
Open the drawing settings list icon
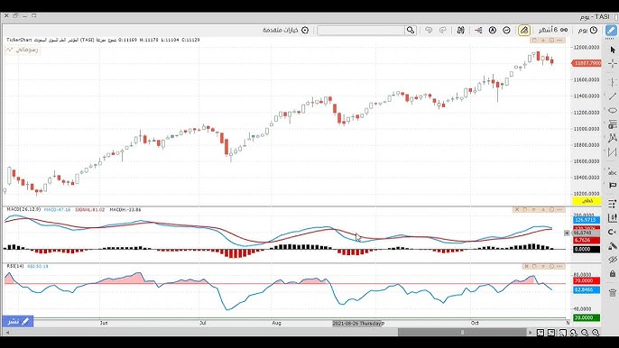[x=613, y=204]
